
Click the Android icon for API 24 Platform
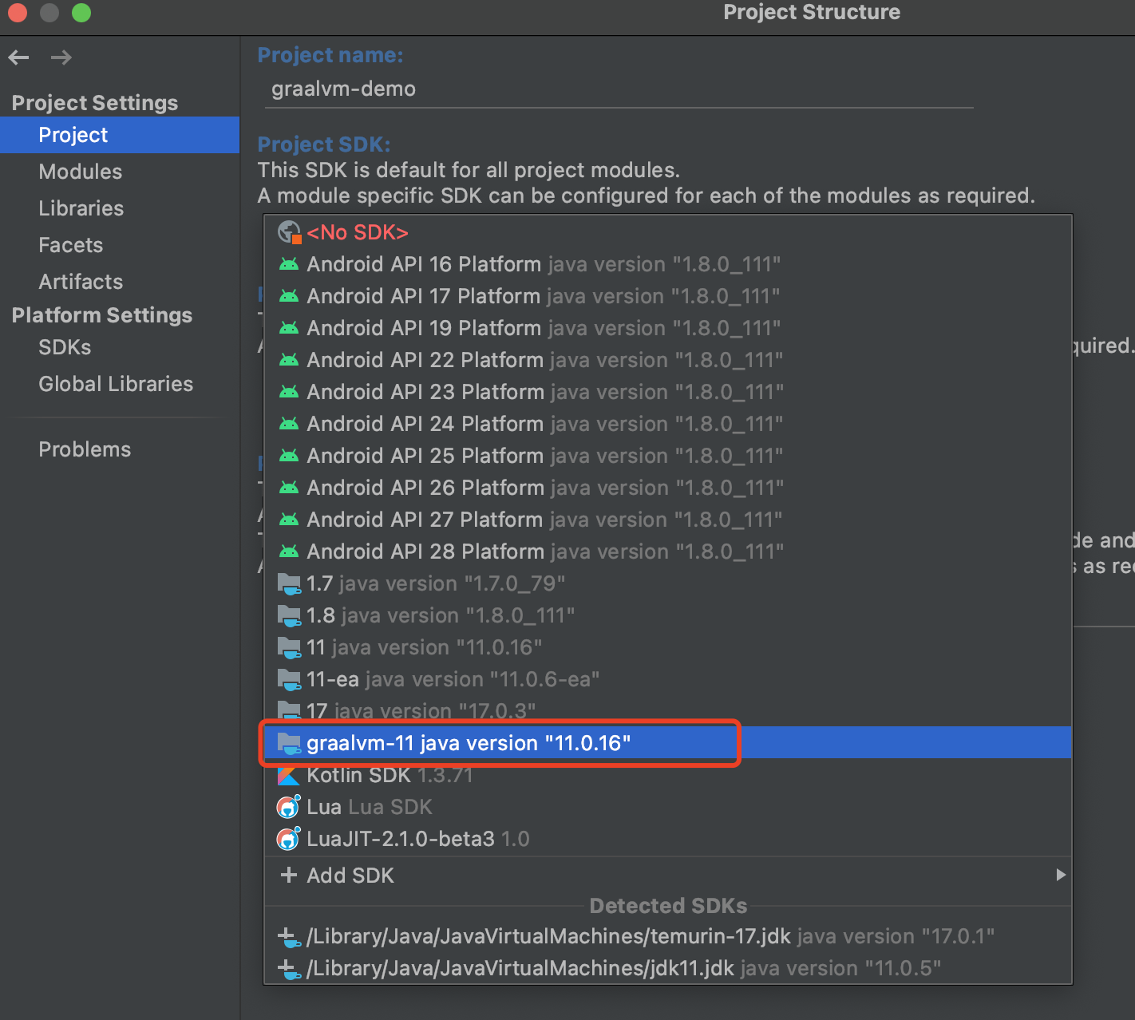coord(289,424)
